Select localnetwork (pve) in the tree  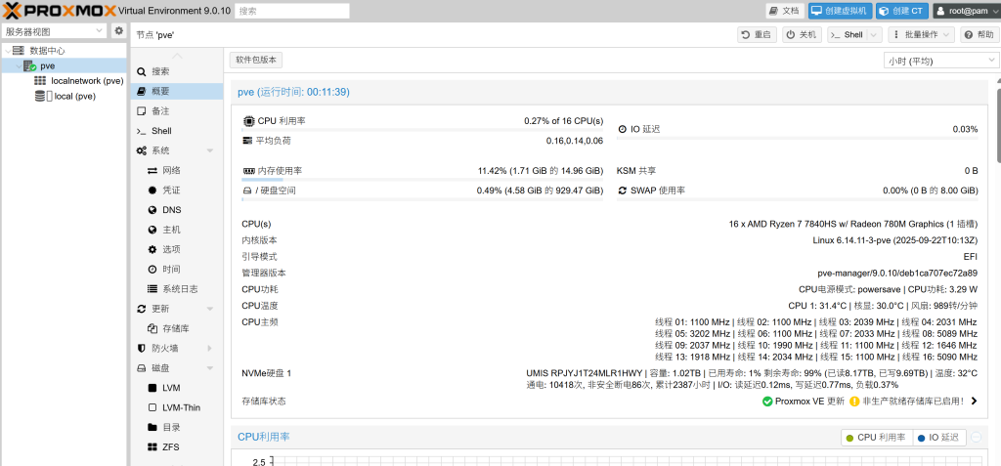pos(86,81)
